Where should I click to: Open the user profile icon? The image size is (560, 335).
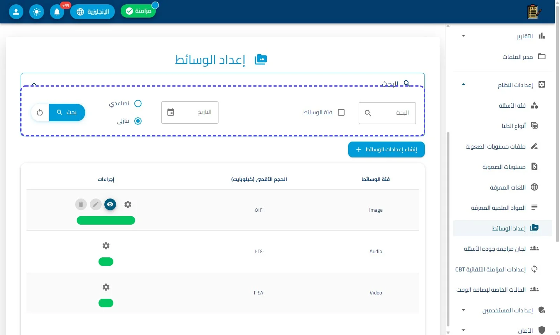point(16,12)
